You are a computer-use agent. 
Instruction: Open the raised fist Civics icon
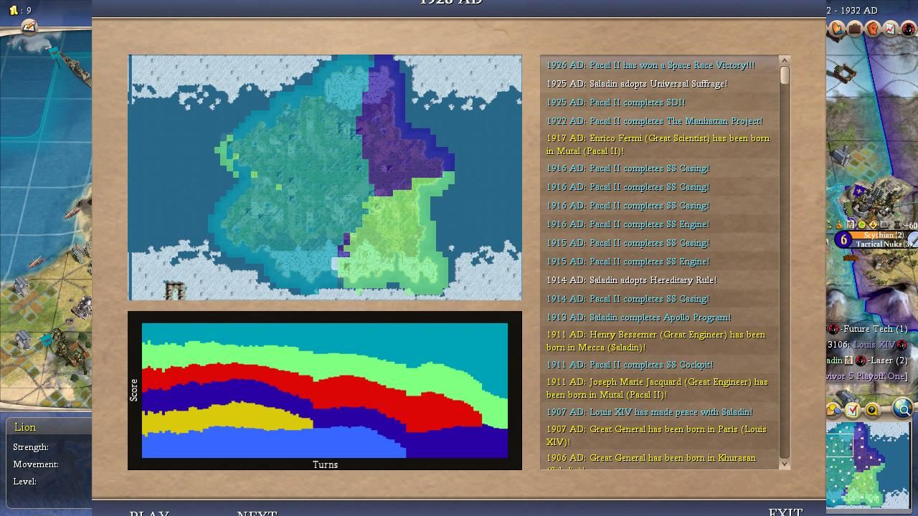pos(873,29)
